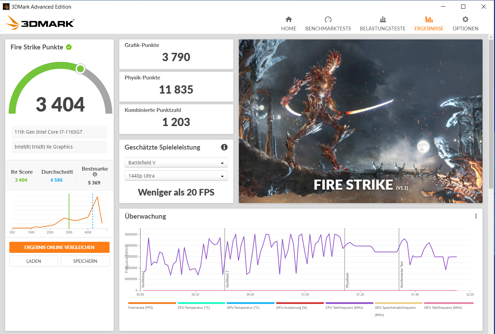Click Bestmarke value 5 369
This screenshot has width=495, height=334.
94,183
